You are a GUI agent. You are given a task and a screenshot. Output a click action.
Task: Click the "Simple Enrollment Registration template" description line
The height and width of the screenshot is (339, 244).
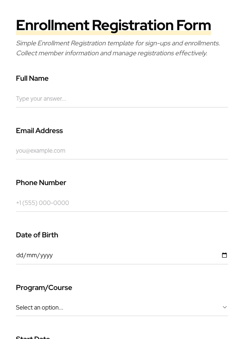[x=118, y=43]
